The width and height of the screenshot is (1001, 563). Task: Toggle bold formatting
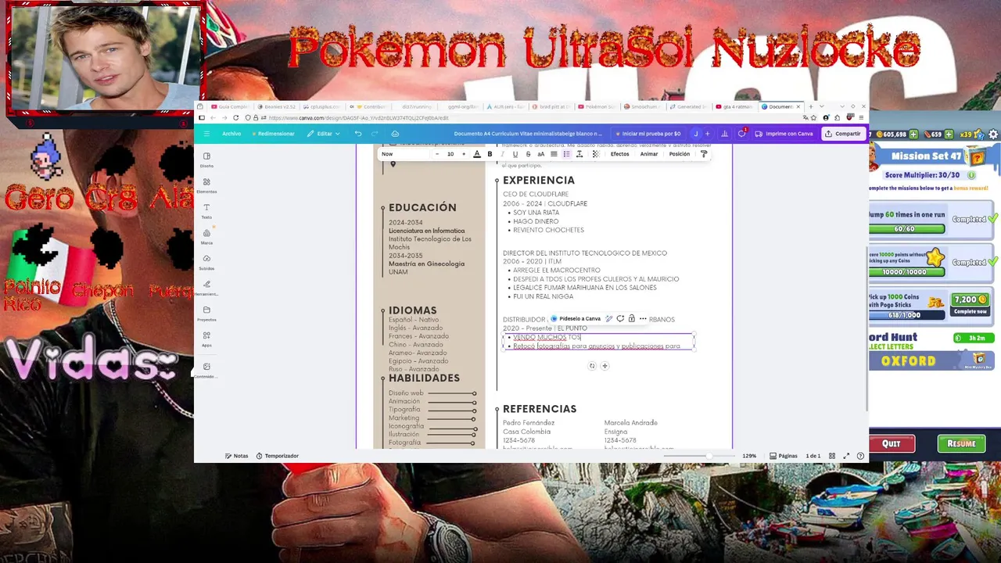[490, 154]
